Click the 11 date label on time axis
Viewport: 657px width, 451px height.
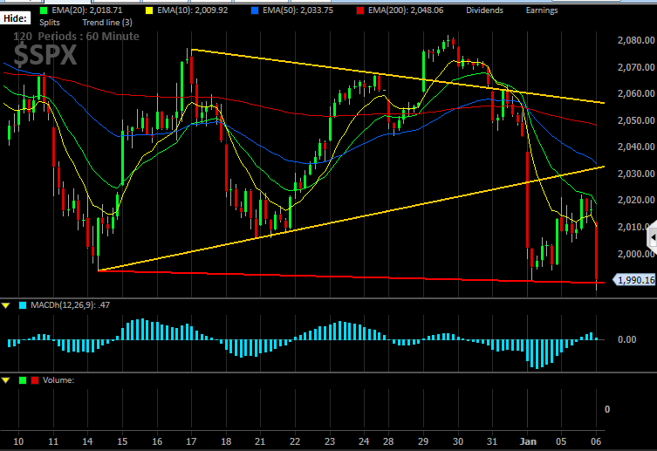click(x=53, y=441)
